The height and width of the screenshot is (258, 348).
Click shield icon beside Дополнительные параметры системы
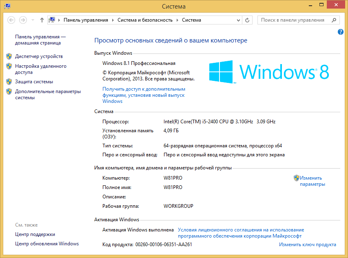pos(9,91)
